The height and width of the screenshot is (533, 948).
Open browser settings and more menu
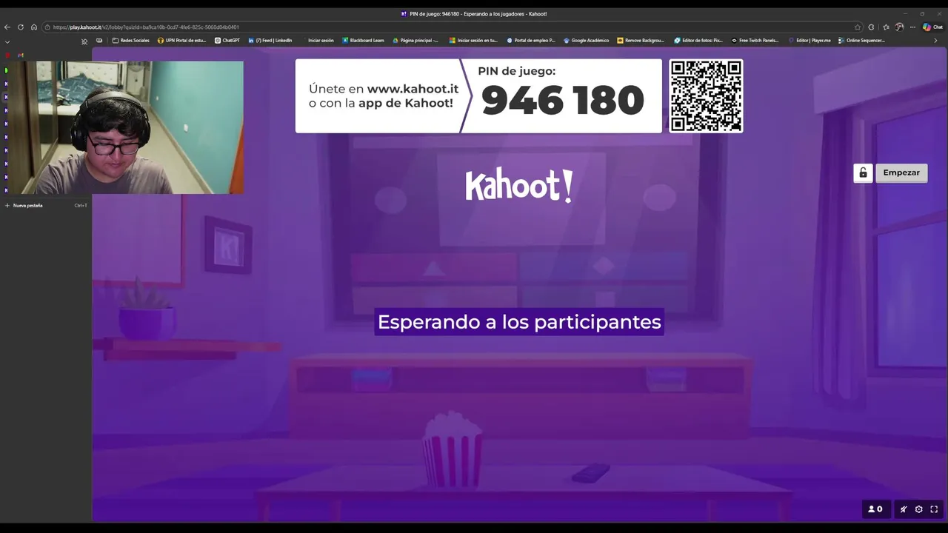[x=912, y=27]
